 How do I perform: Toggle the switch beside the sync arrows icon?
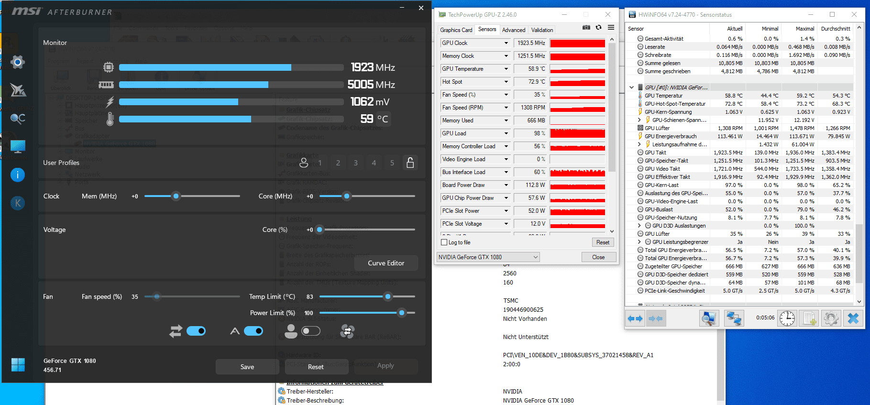[x=196, y=331]
